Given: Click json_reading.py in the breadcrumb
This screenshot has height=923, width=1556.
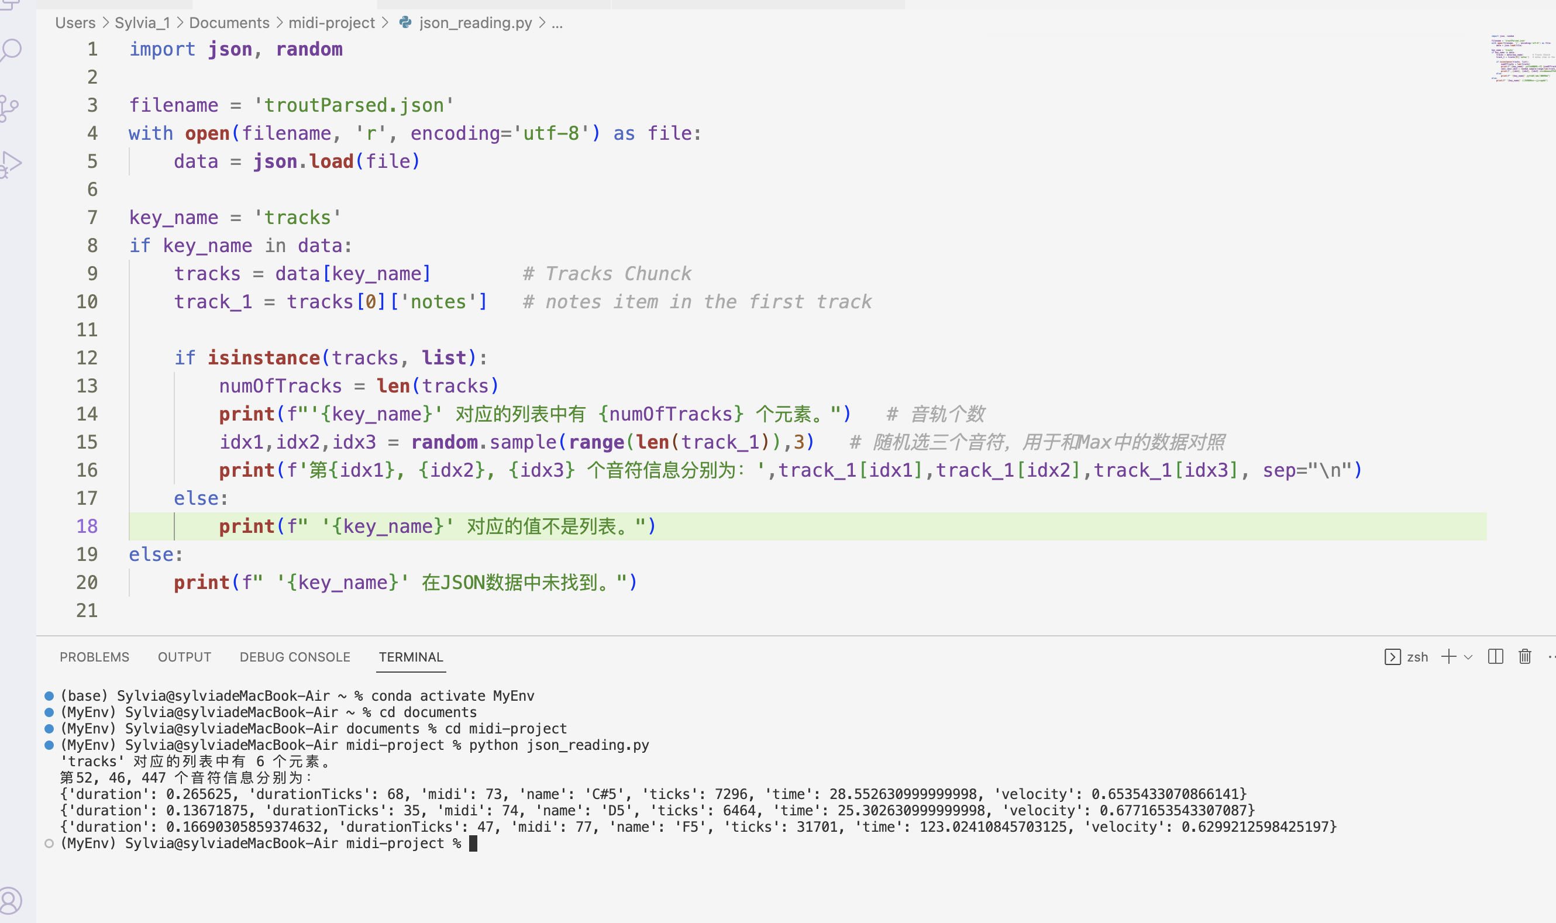Looking at the screenshot, I should coord(475,23).
